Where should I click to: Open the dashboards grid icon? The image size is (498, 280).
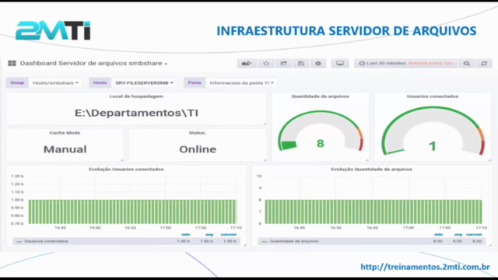[x=12, y=63]
